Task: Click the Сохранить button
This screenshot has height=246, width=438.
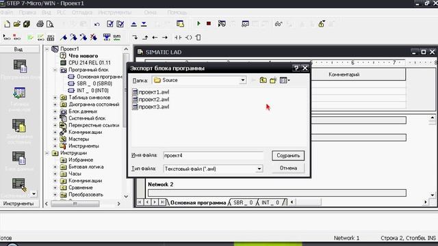Action: pos(288,156)
